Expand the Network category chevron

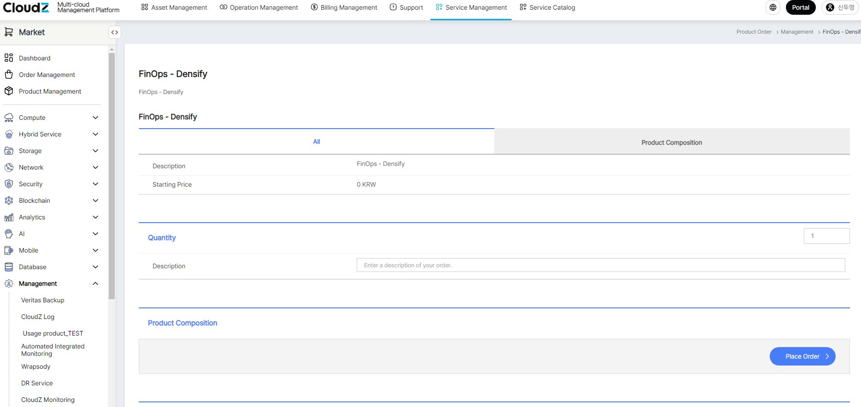point(95,167)
